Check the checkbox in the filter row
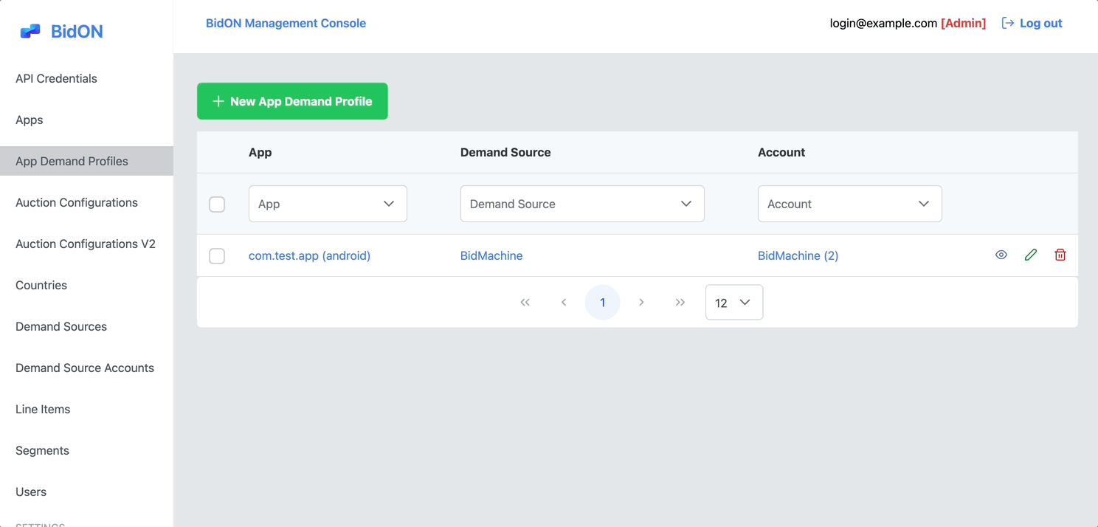Image resolution: width=1098 pixels, height=527 pixels. 217,204
